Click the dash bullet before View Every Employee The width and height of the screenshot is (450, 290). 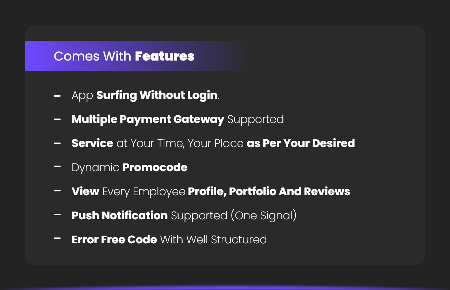(x=57, y=190)
